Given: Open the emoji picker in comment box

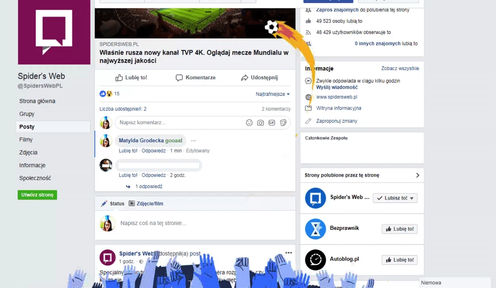Looking at the screenshot, I should [249, 123].
